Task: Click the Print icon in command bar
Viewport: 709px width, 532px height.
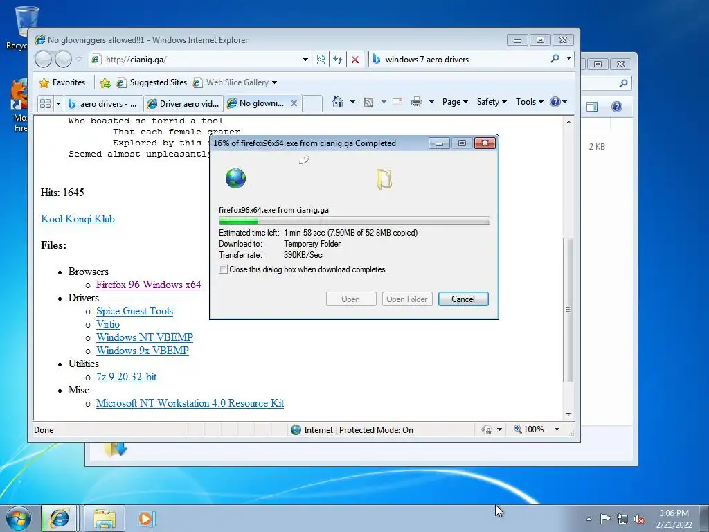Action: (416, 103)
